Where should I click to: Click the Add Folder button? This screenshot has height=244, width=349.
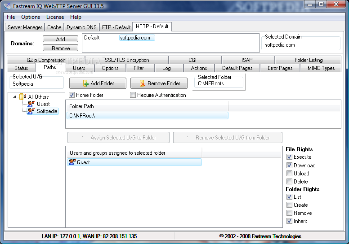(98, 83)
